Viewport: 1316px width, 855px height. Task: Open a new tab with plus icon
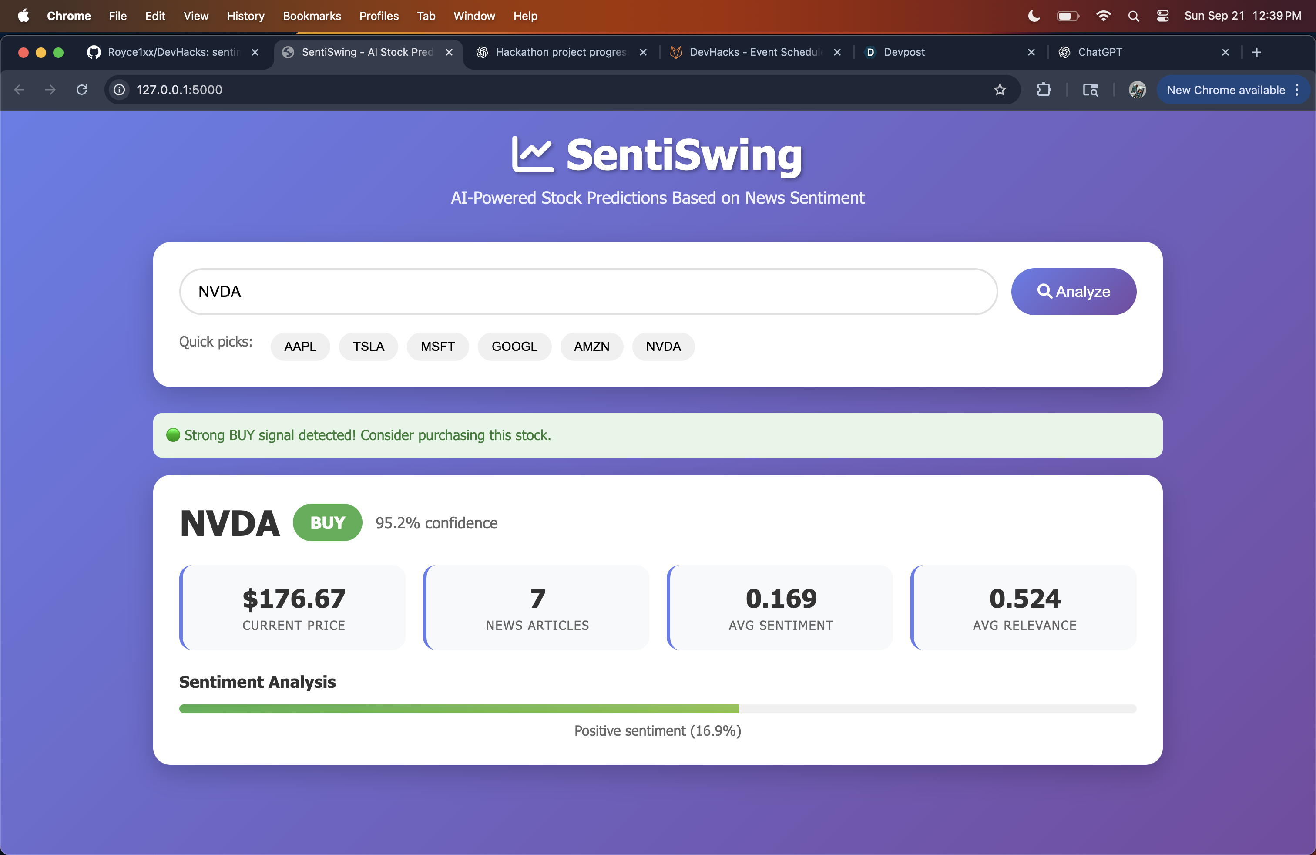coord(1257,52)
